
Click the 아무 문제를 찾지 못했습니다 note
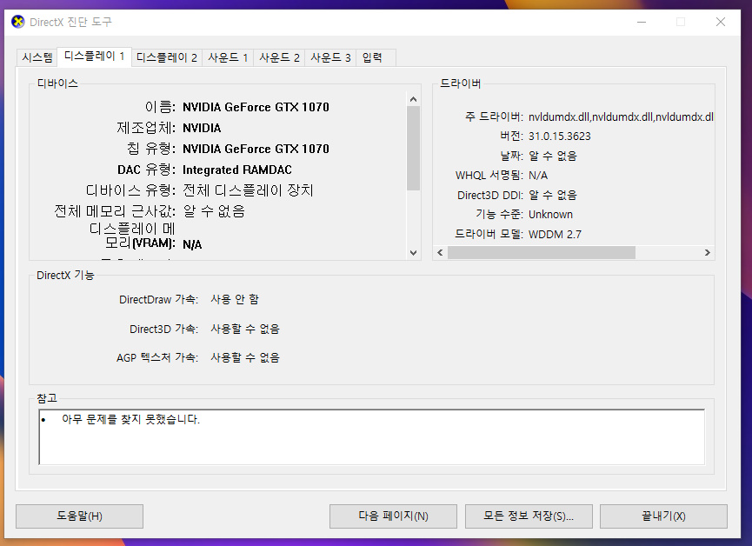coord(130,419)
